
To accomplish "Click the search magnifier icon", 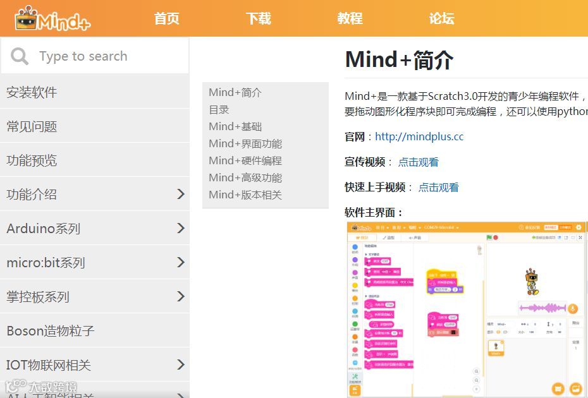I will click(x=20, y=56).
